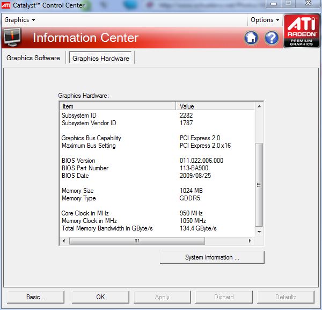The height and width of the screenshot is (310, 322).
Task: Confirm with the OK button
Action: coord(100,297)
